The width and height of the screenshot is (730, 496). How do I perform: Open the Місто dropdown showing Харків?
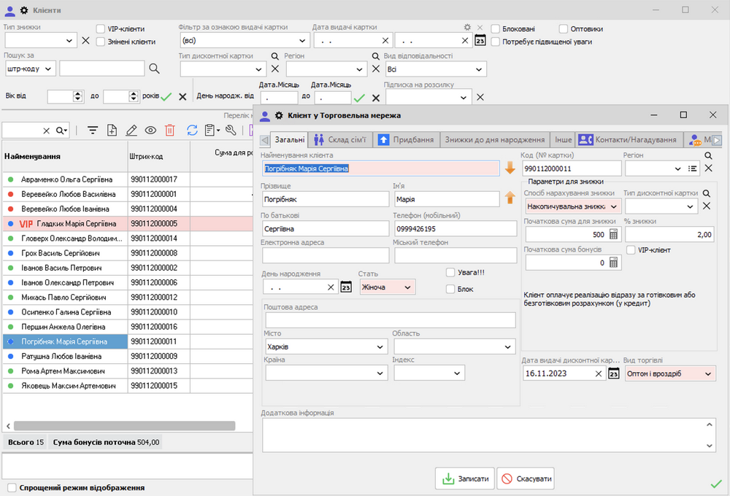point(380,347)
